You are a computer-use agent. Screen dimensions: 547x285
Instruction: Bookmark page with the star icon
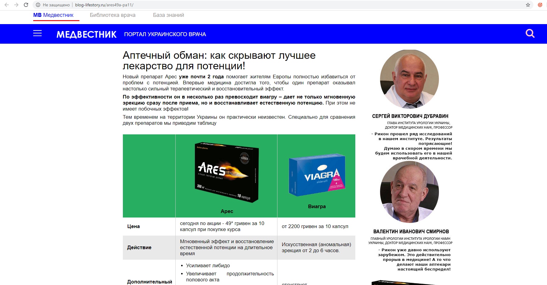point(528,5)
